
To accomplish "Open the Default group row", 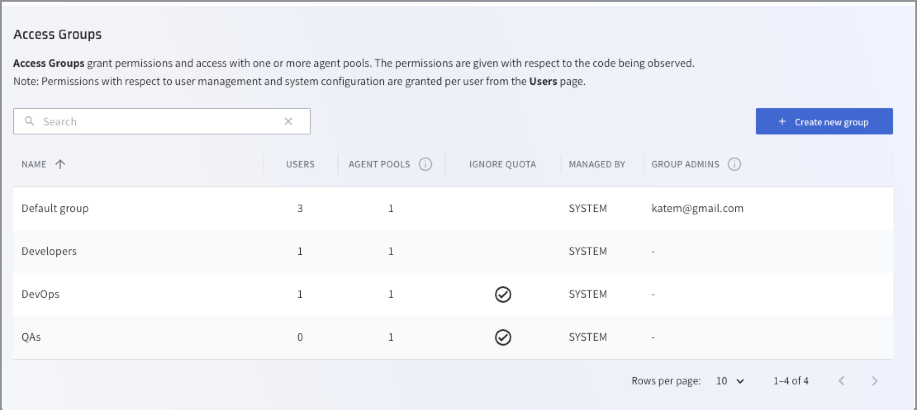I will click(55, 209).
